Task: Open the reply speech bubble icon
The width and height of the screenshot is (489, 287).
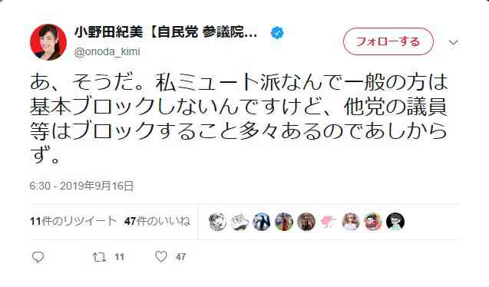Action: [x=38, y=257]
